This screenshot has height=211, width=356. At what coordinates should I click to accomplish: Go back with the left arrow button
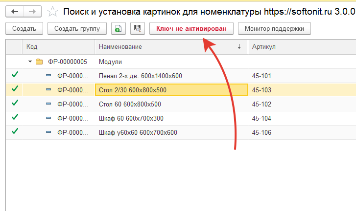(x=15, y=11)
